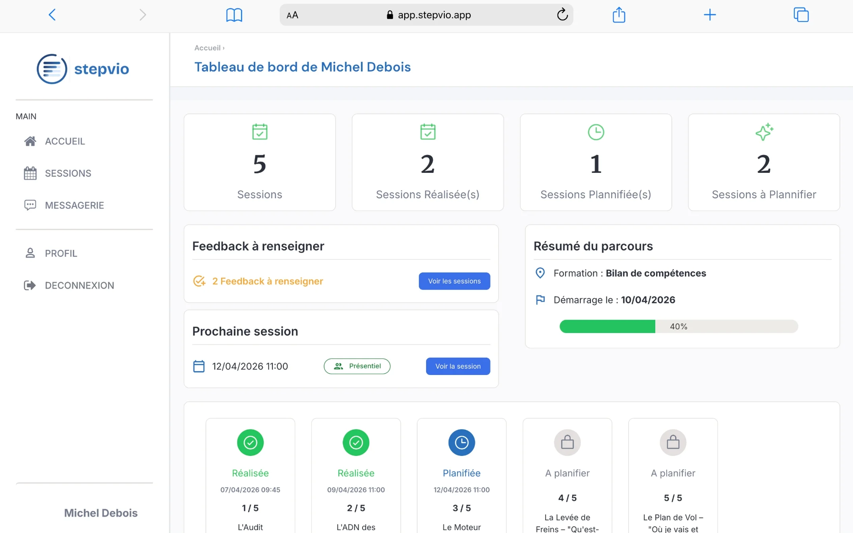Toggle the Présentiel badge on Prochaine session

(x=357, y=366)
